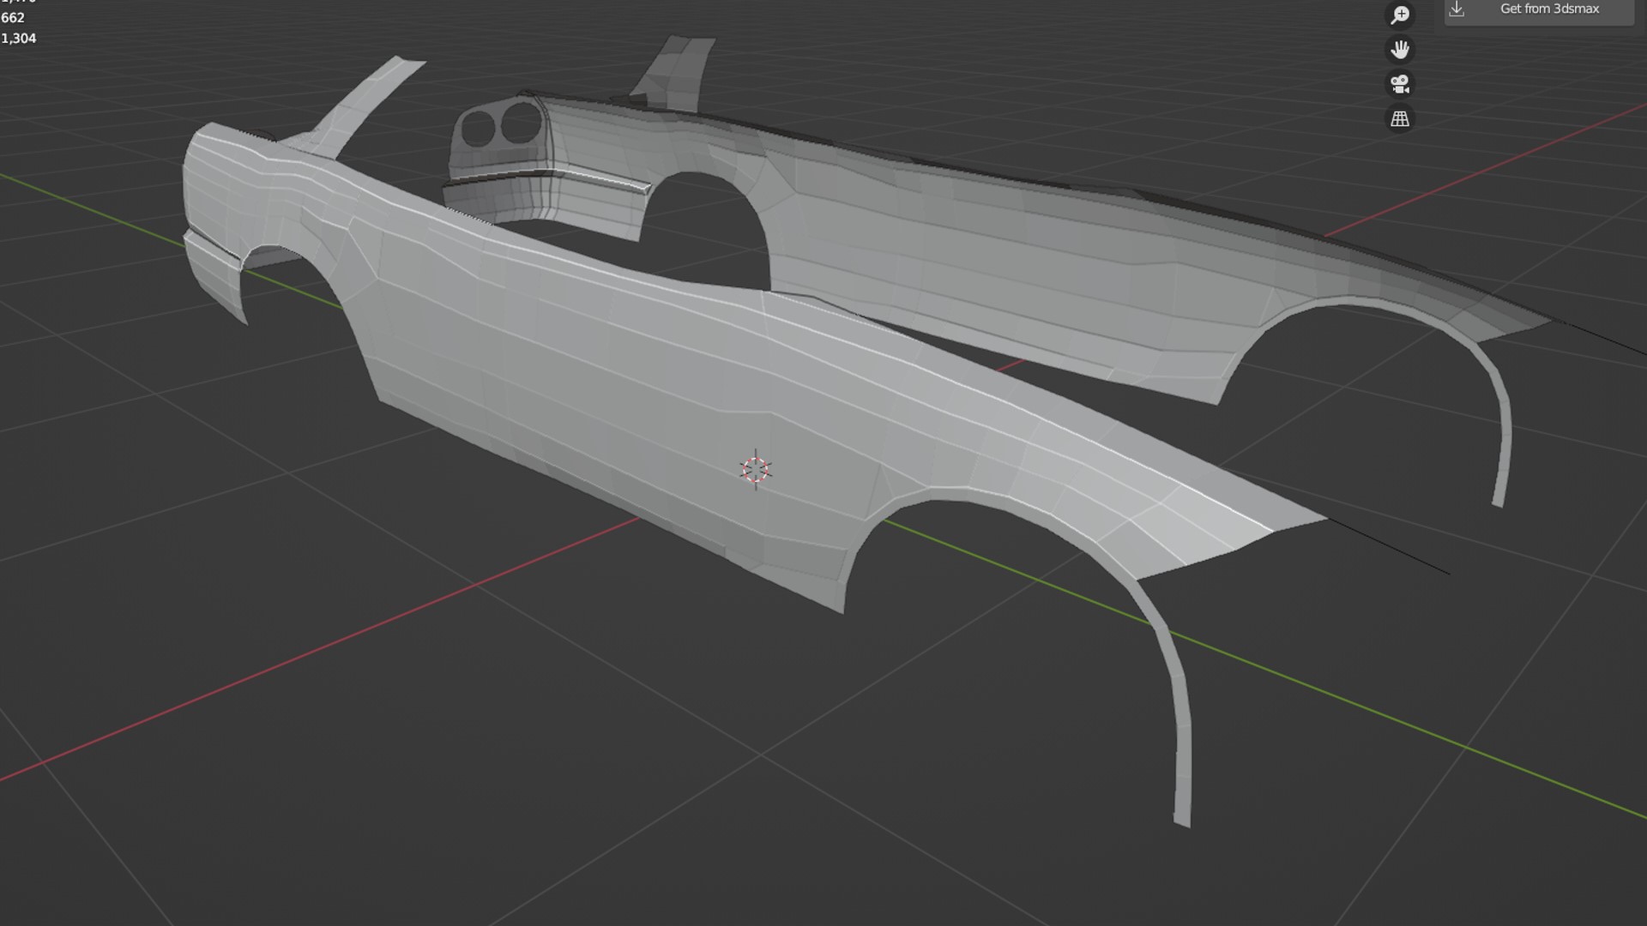Click the zoom magnifier navigation icon
This screenshot has width=1647, height=926.
point(1400,15)
